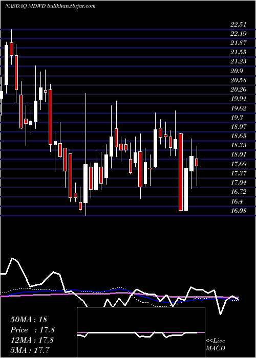Click the 21.55 price axis label

tap(239, 52)
